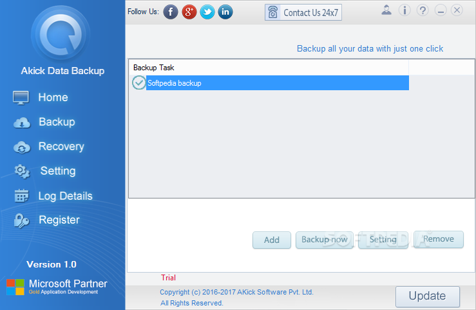Click the phone icon beside Contact Us
Viewport: 476px width, 310px height.
(x=272, y=12)
